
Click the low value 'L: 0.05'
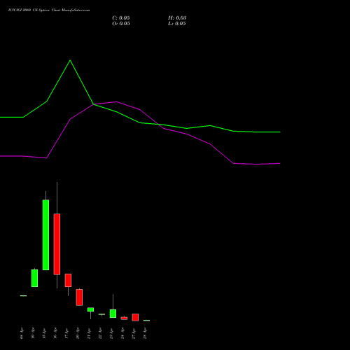pyautogui.click(x=177, y=24)
